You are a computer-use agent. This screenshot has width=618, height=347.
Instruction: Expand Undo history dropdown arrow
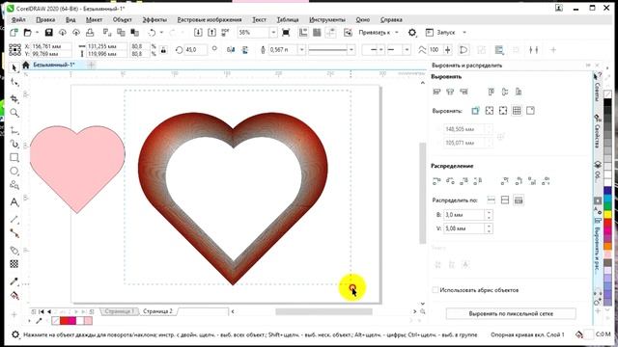[x=161, y=32]
